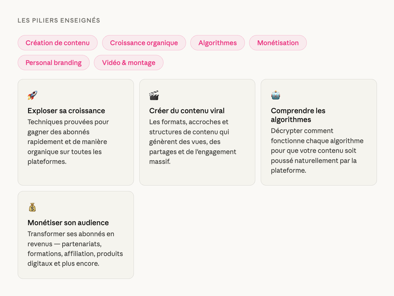Click the subscriber revenue description text
The height and width of the screenshot is (296, 394).
coord(75,249)
